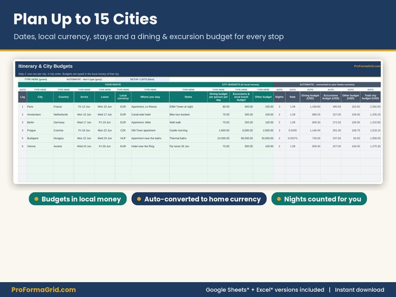Select the '2,500.00' other budget cell
Image resolution: width=396 pixels, height=297 pixels.
coord(263,131)
